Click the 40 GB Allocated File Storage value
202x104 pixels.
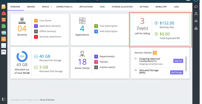(x=45, y=56)
